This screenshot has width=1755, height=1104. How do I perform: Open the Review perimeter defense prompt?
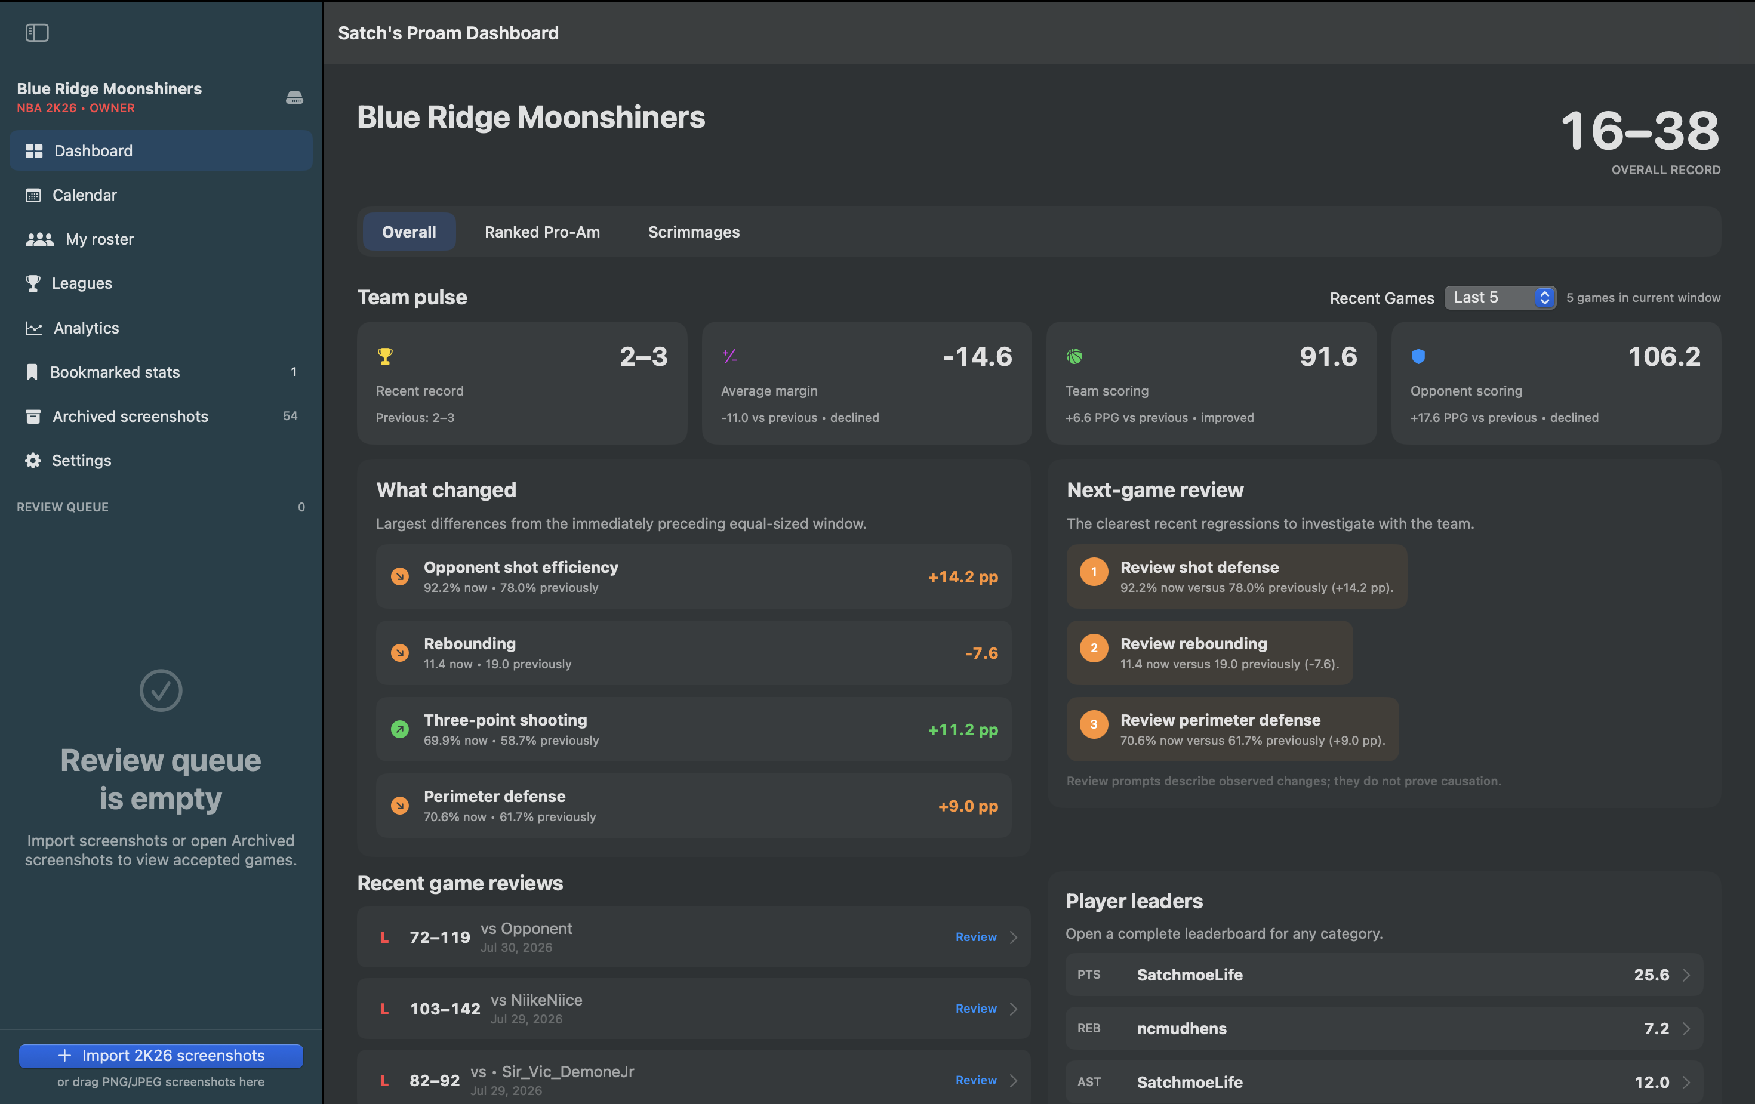point(1233,729)
